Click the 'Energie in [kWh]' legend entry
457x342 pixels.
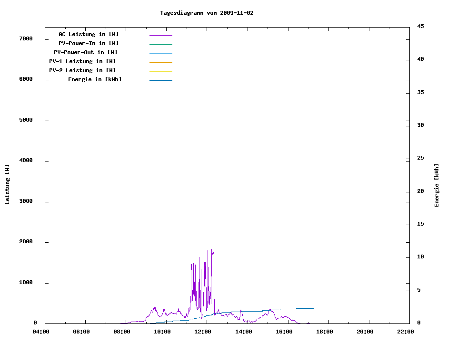[95, 79]
